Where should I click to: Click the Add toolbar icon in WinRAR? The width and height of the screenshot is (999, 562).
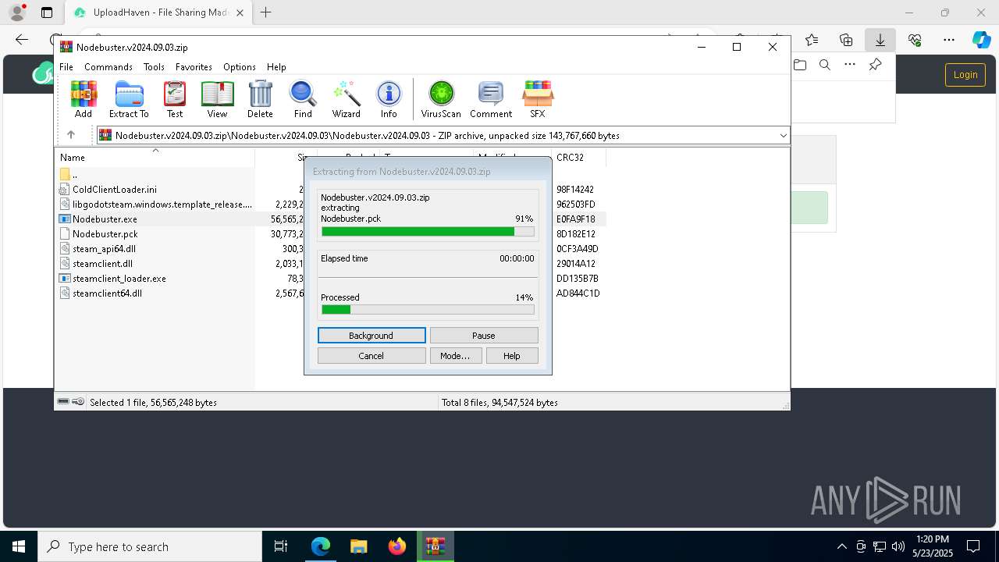pyautogui.click(x=84, y=99)
